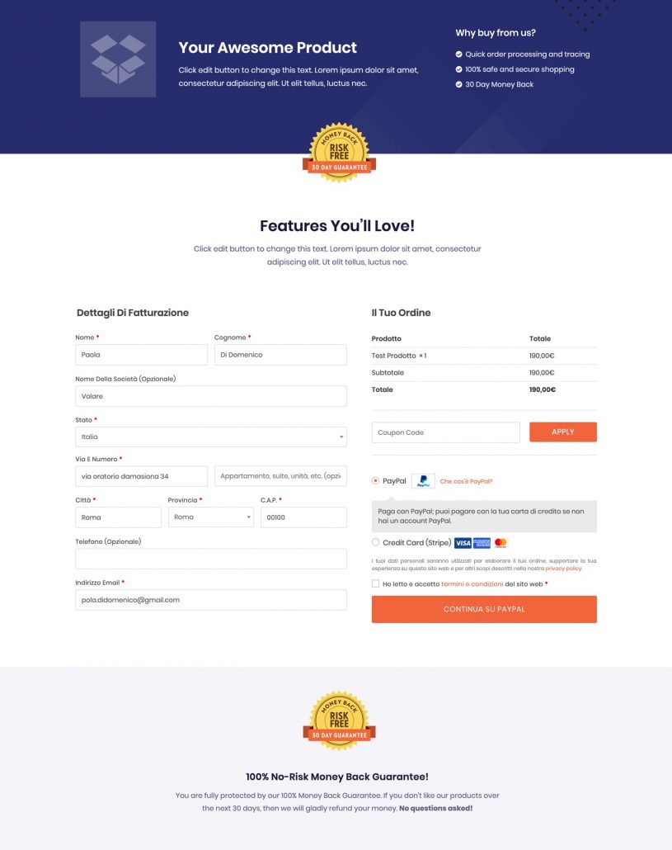This screenshot has height=850, width=672.
Task: Click the product box placeholder image
Action: [118, 59]
